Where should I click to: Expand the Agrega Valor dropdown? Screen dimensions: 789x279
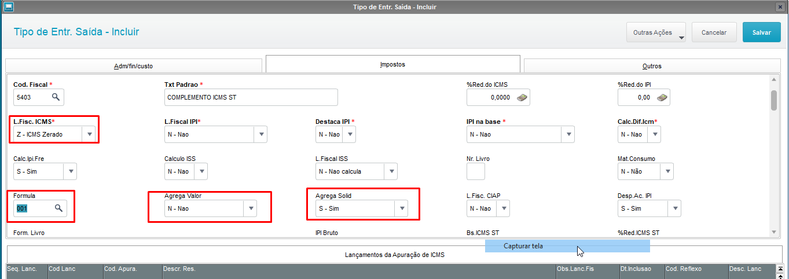click(x=251, y=208)
